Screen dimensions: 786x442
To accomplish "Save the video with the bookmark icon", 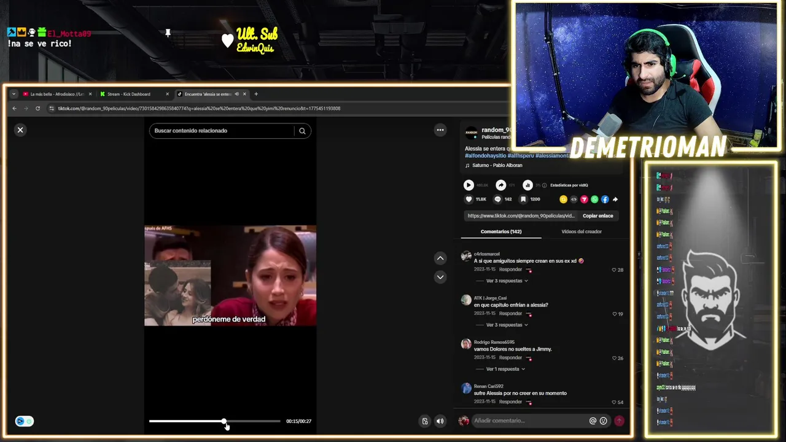I will (x=523, y=200).
